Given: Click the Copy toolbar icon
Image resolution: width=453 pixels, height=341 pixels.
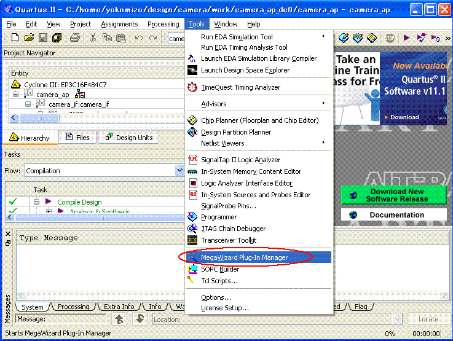Looking at the screenshot, I should (x=107, y=37).
